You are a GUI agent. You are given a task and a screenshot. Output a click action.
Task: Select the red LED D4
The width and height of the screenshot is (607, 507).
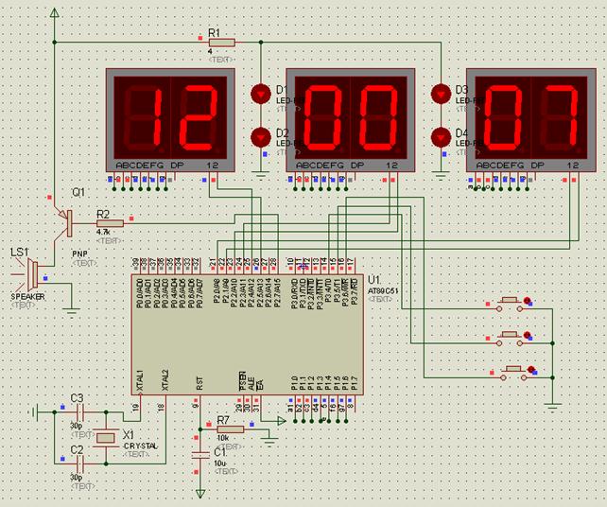click(x=441, y=137)
